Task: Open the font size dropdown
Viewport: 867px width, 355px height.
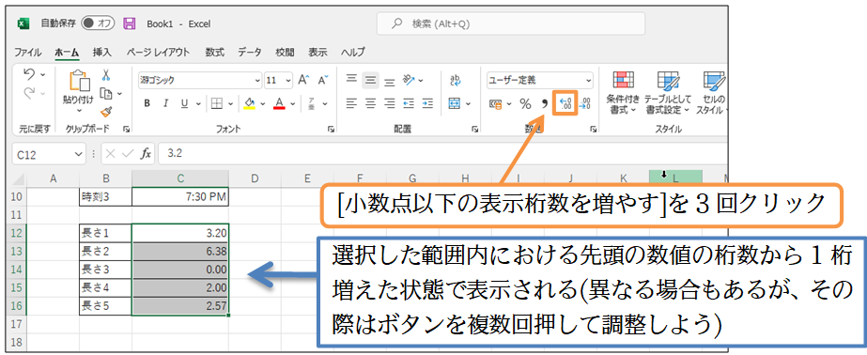Action: pyautogui.click(x=288, y=80)
